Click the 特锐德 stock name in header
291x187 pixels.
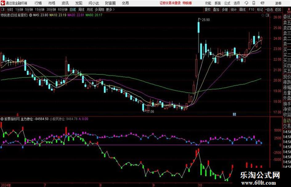click(6, 15)
